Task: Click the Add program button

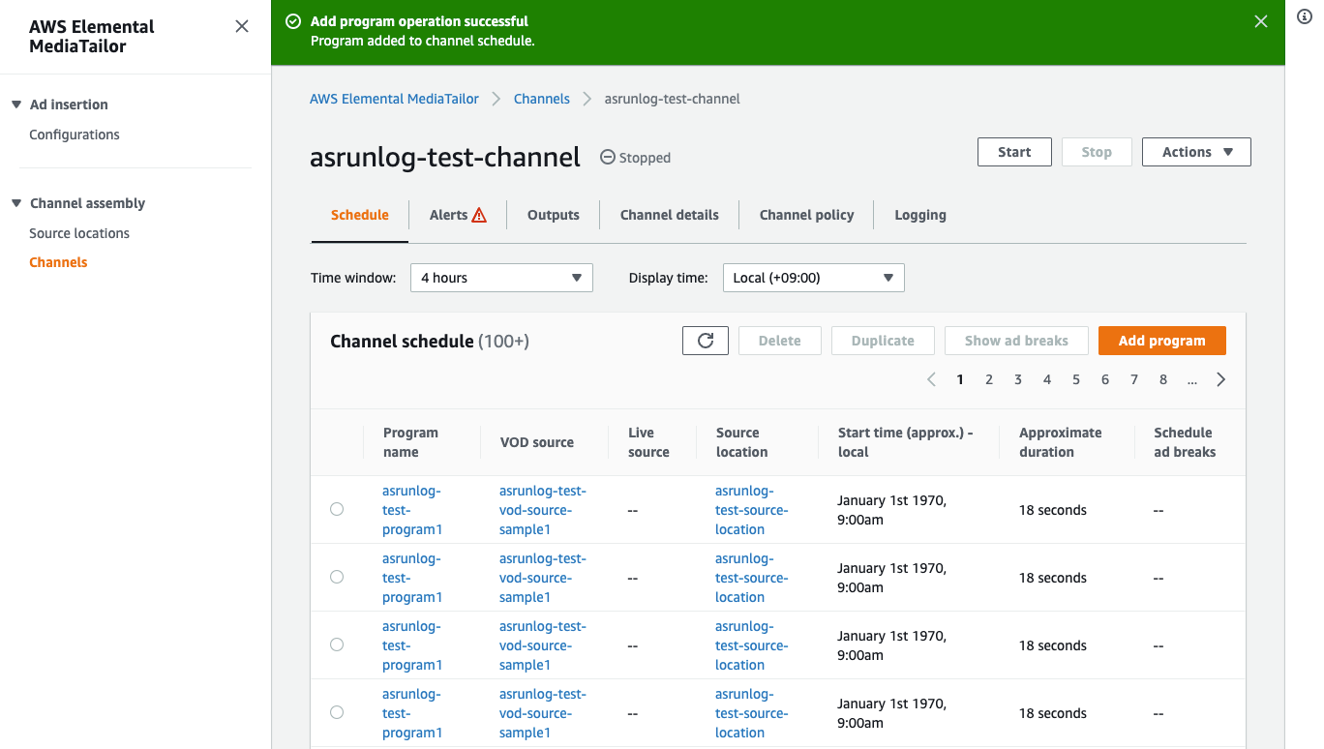Action: point(1162,341)
